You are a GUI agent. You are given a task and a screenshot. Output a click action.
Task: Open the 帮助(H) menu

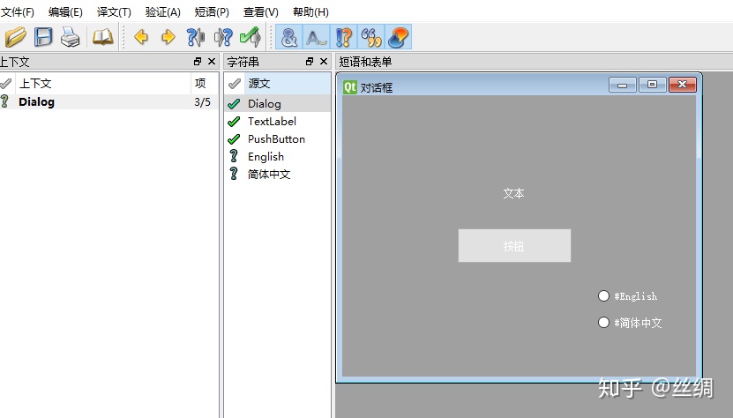tap(310, 12)
